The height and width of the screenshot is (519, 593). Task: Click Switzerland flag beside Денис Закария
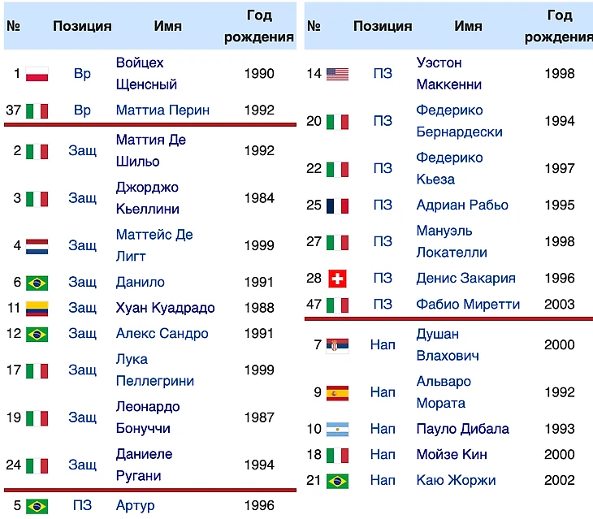tap(337, 279)
